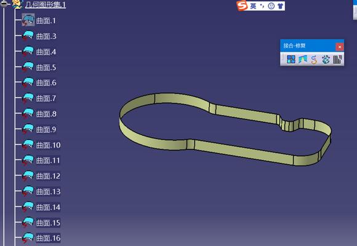Select the Join tool in 接合-修复 toolbar
The height and width of the screenshot is (246, 357).
291,60
